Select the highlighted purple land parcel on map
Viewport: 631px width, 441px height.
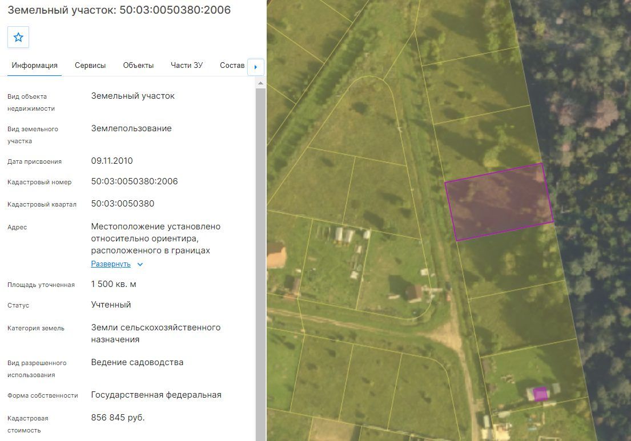(499, 202)
